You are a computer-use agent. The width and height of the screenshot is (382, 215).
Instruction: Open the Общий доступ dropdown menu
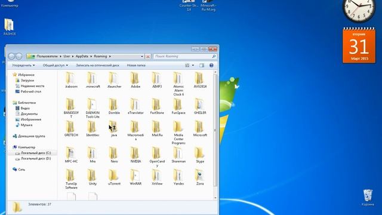[56, 65]
